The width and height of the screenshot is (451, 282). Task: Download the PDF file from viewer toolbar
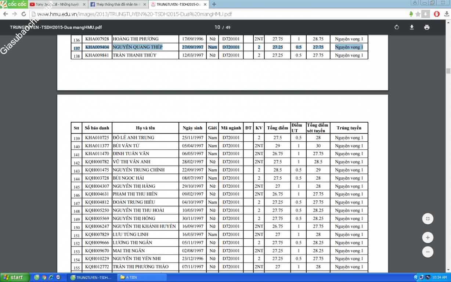coord(412,28)
